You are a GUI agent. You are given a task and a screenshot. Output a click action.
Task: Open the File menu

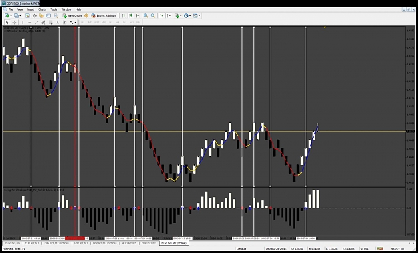click(x=11, y=9)
